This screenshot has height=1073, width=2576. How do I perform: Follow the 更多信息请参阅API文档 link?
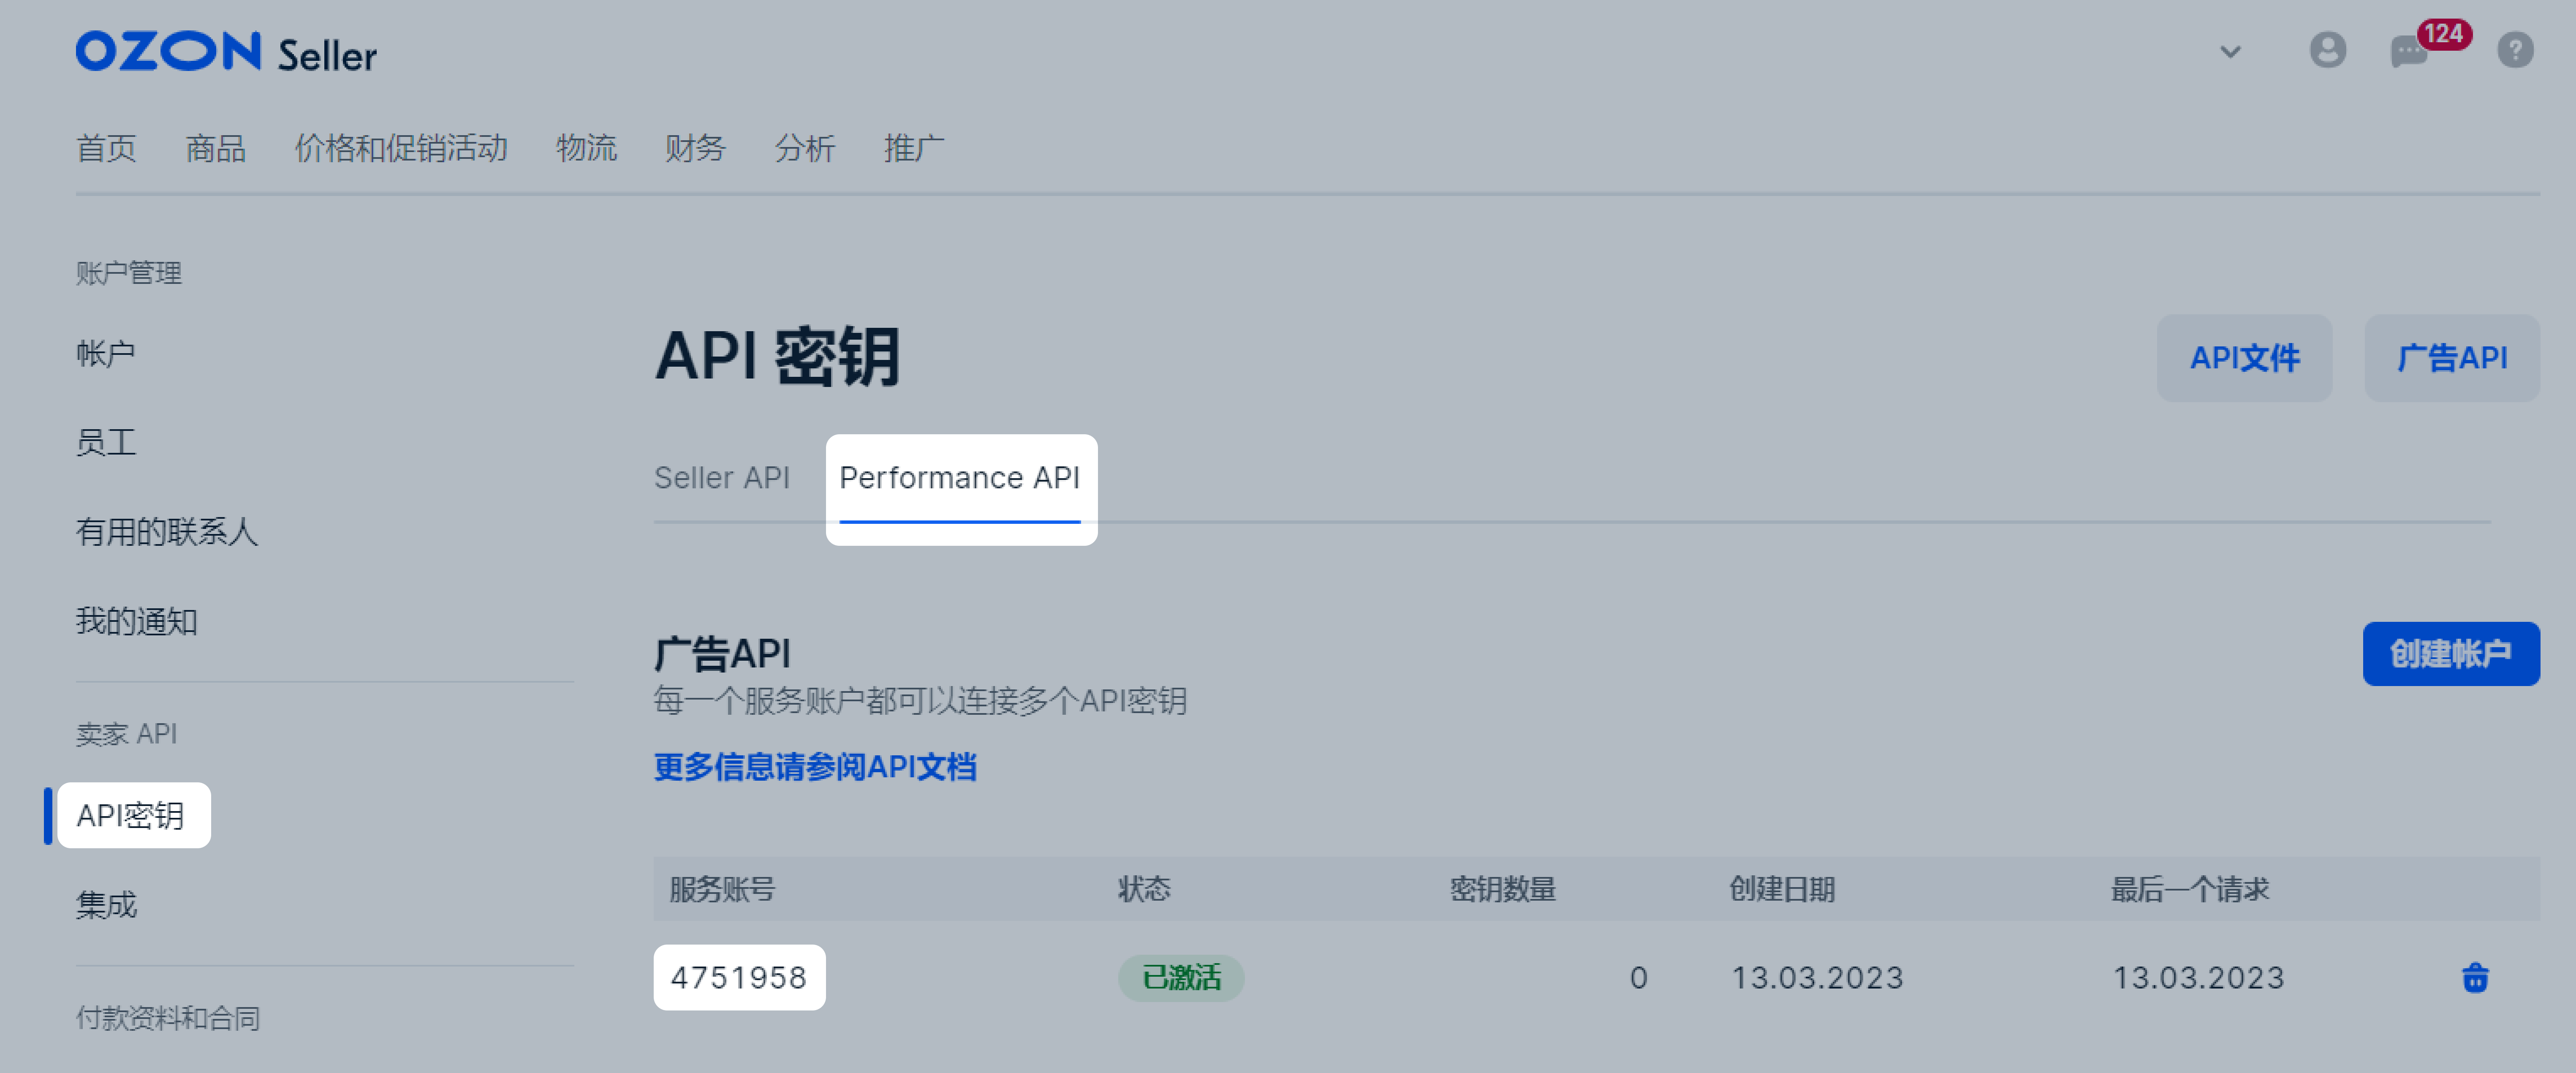click(815, 767)
